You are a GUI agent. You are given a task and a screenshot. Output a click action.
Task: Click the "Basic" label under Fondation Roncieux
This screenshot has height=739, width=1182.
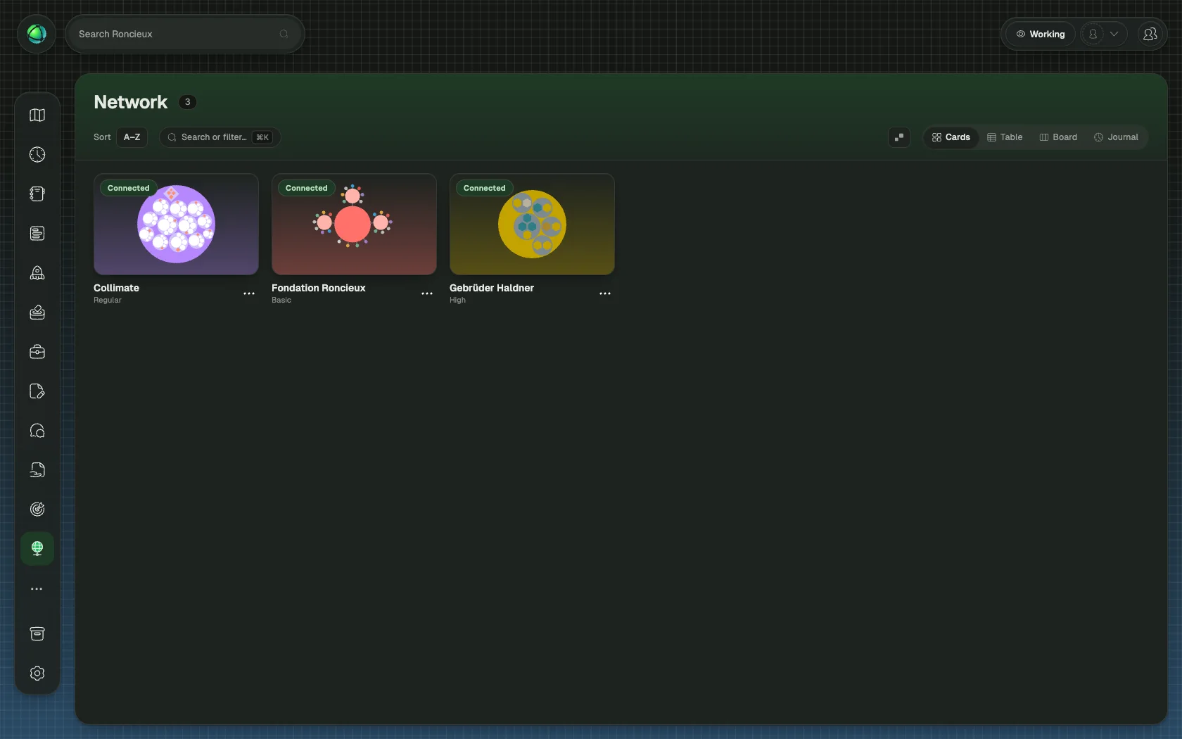pos(281,300)
